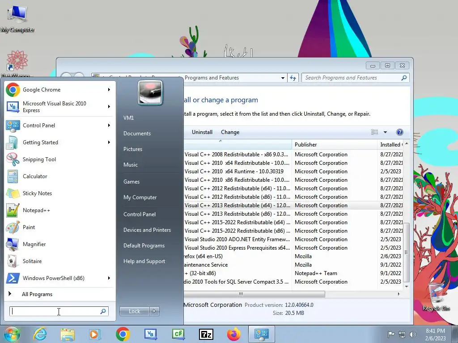Click the network tray icon
The height and width of the screenshot is (343, 458).
[402, 334]
